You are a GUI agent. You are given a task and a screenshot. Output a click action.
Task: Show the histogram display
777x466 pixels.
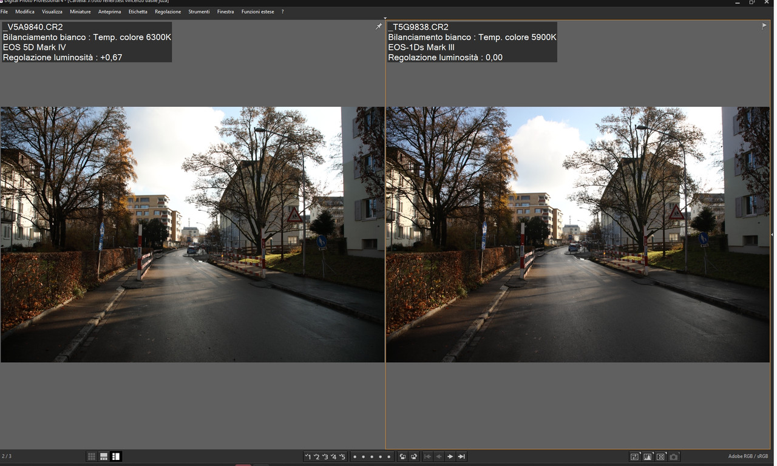[648, 456]
